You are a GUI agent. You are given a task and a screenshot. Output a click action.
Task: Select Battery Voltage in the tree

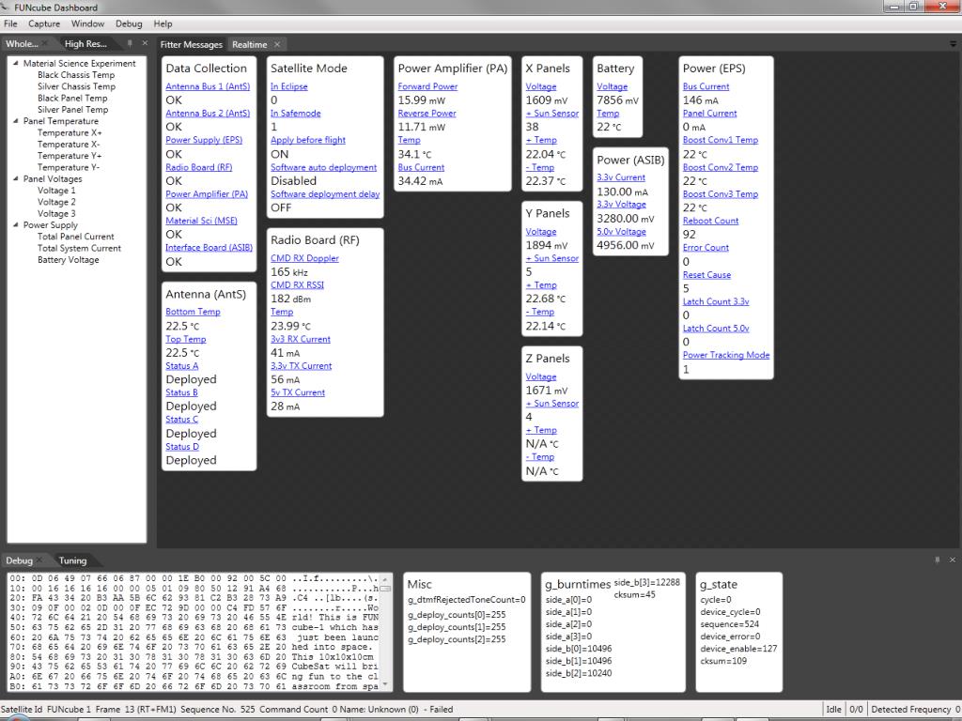(68, 260)
